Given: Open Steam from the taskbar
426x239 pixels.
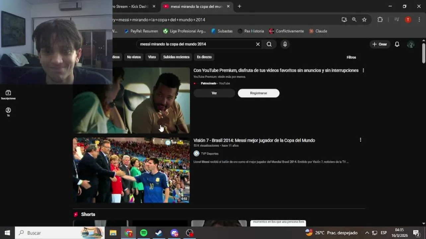Looking at the screenshot, I should tap(159, 233).
